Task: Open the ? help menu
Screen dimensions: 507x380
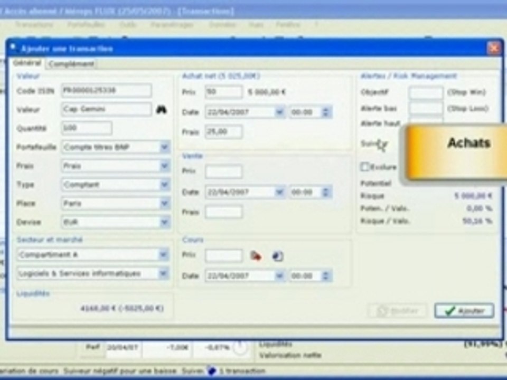Action: coord(316,25)
